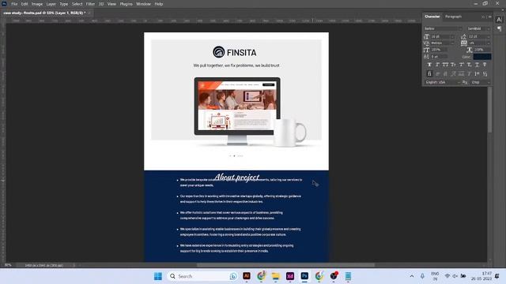Click the zoom percentage field in status bar
The image size is (506, 284).
9,265
